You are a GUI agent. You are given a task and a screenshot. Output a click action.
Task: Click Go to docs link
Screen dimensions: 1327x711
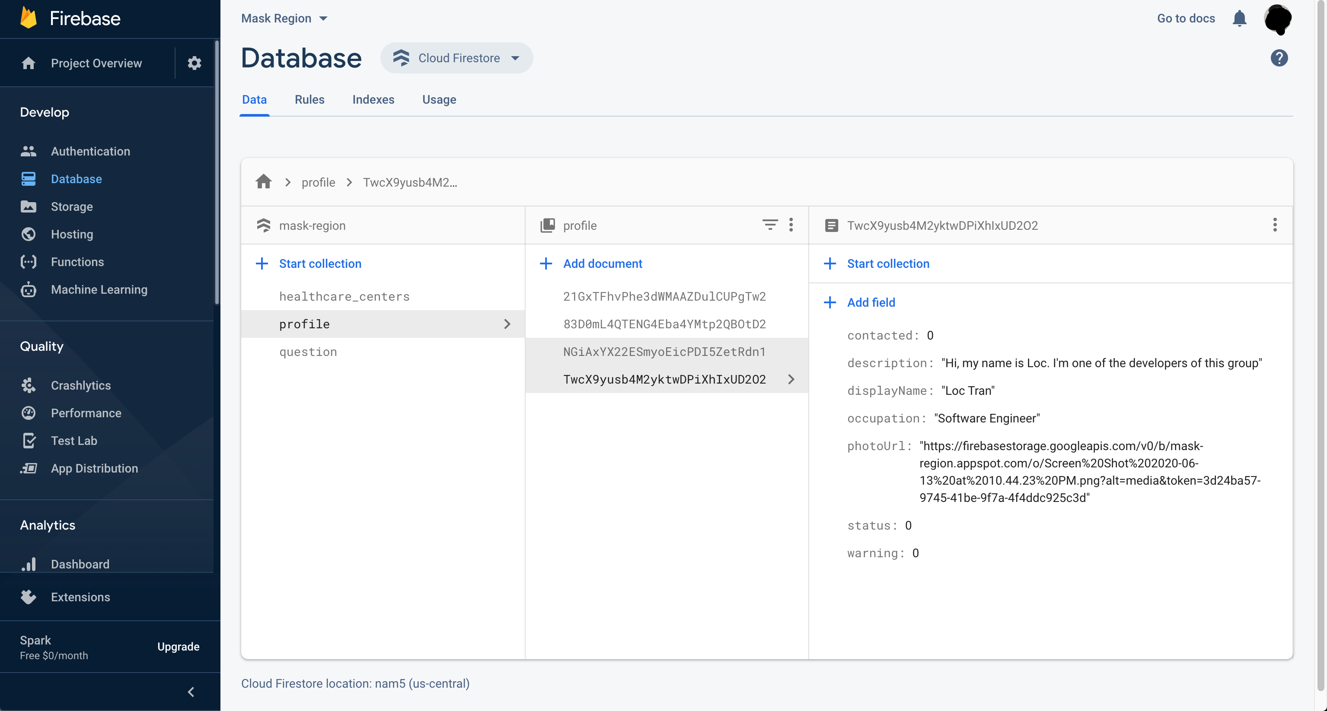[1185, 19]
